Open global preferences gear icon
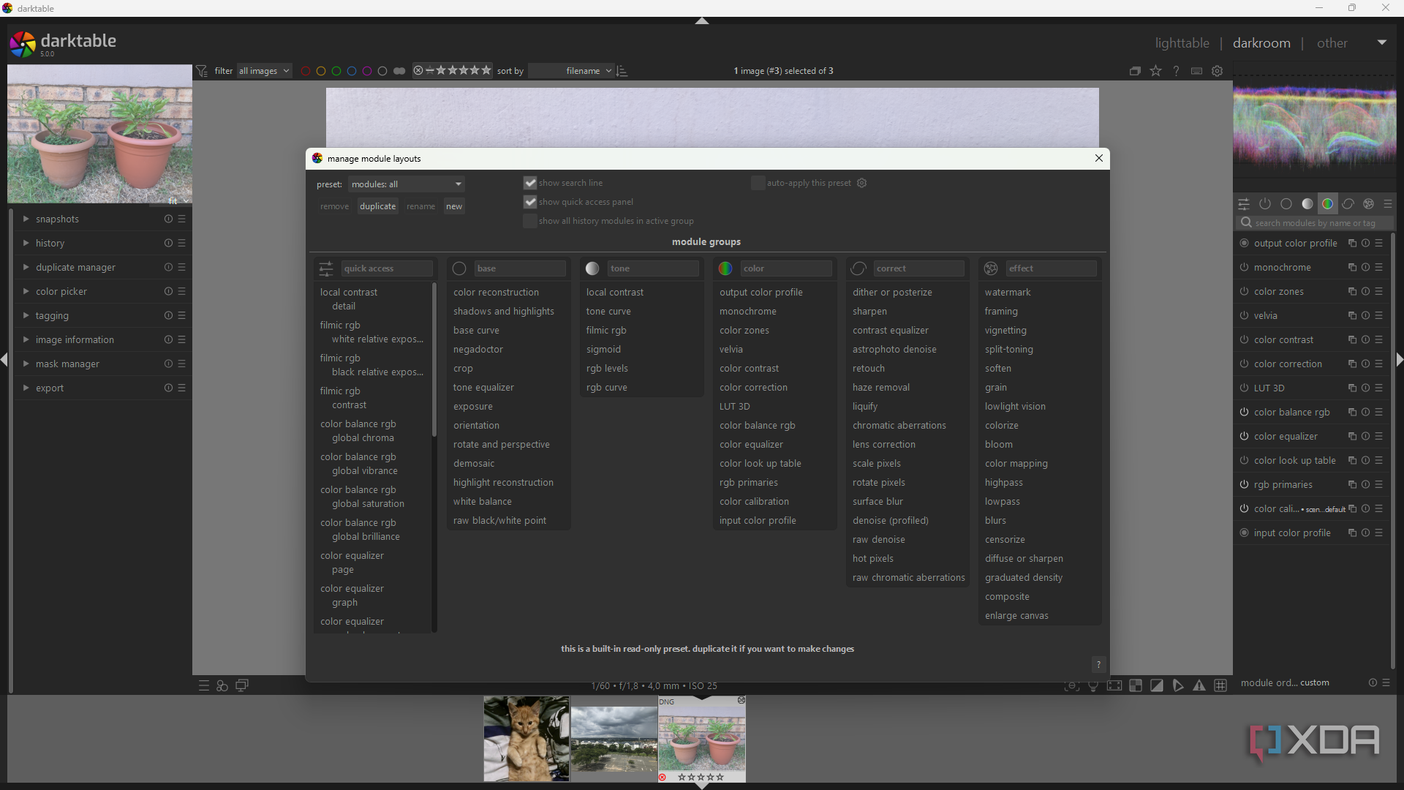This screenshot has height=790, width=1404. (1218, 71)
